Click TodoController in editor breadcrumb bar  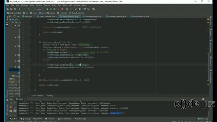tap(37, 96)
